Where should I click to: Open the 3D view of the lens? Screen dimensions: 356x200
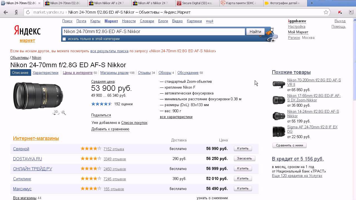click(56, 112)
